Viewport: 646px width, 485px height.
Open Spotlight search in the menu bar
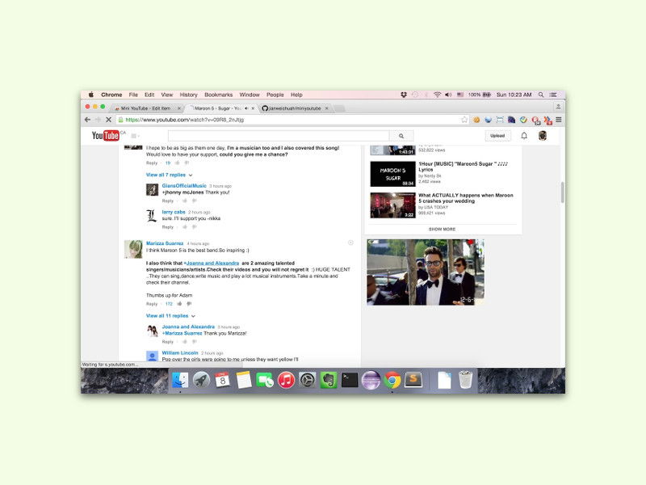(x=541, y=95)
